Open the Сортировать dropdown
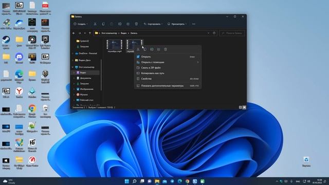This screenshot has height=185, width=329. (153, 24)
